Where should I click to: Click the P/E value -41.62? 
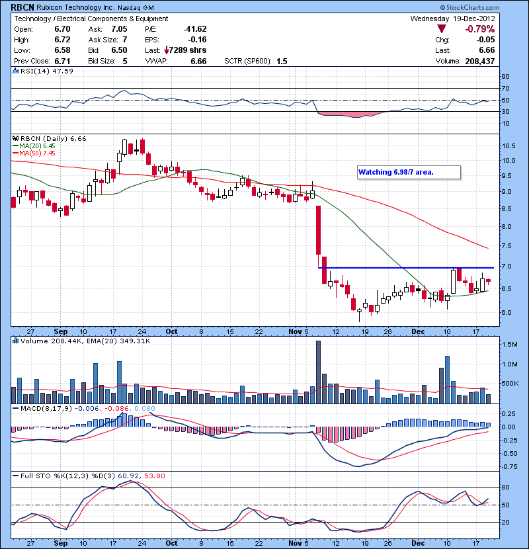195,29
